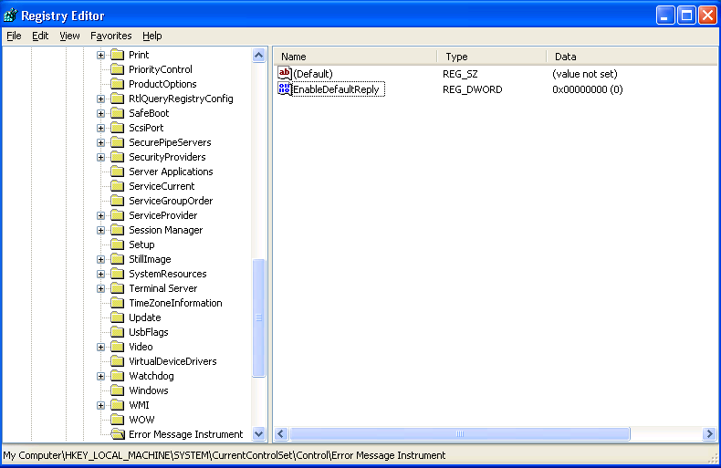Click the Data column header
Image resolution: width=721 pixels, height=468 pixels.
(x=630, y=57)
